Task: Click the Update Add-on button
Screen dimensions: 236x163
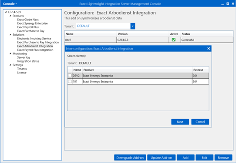Action: coord(161,158)
